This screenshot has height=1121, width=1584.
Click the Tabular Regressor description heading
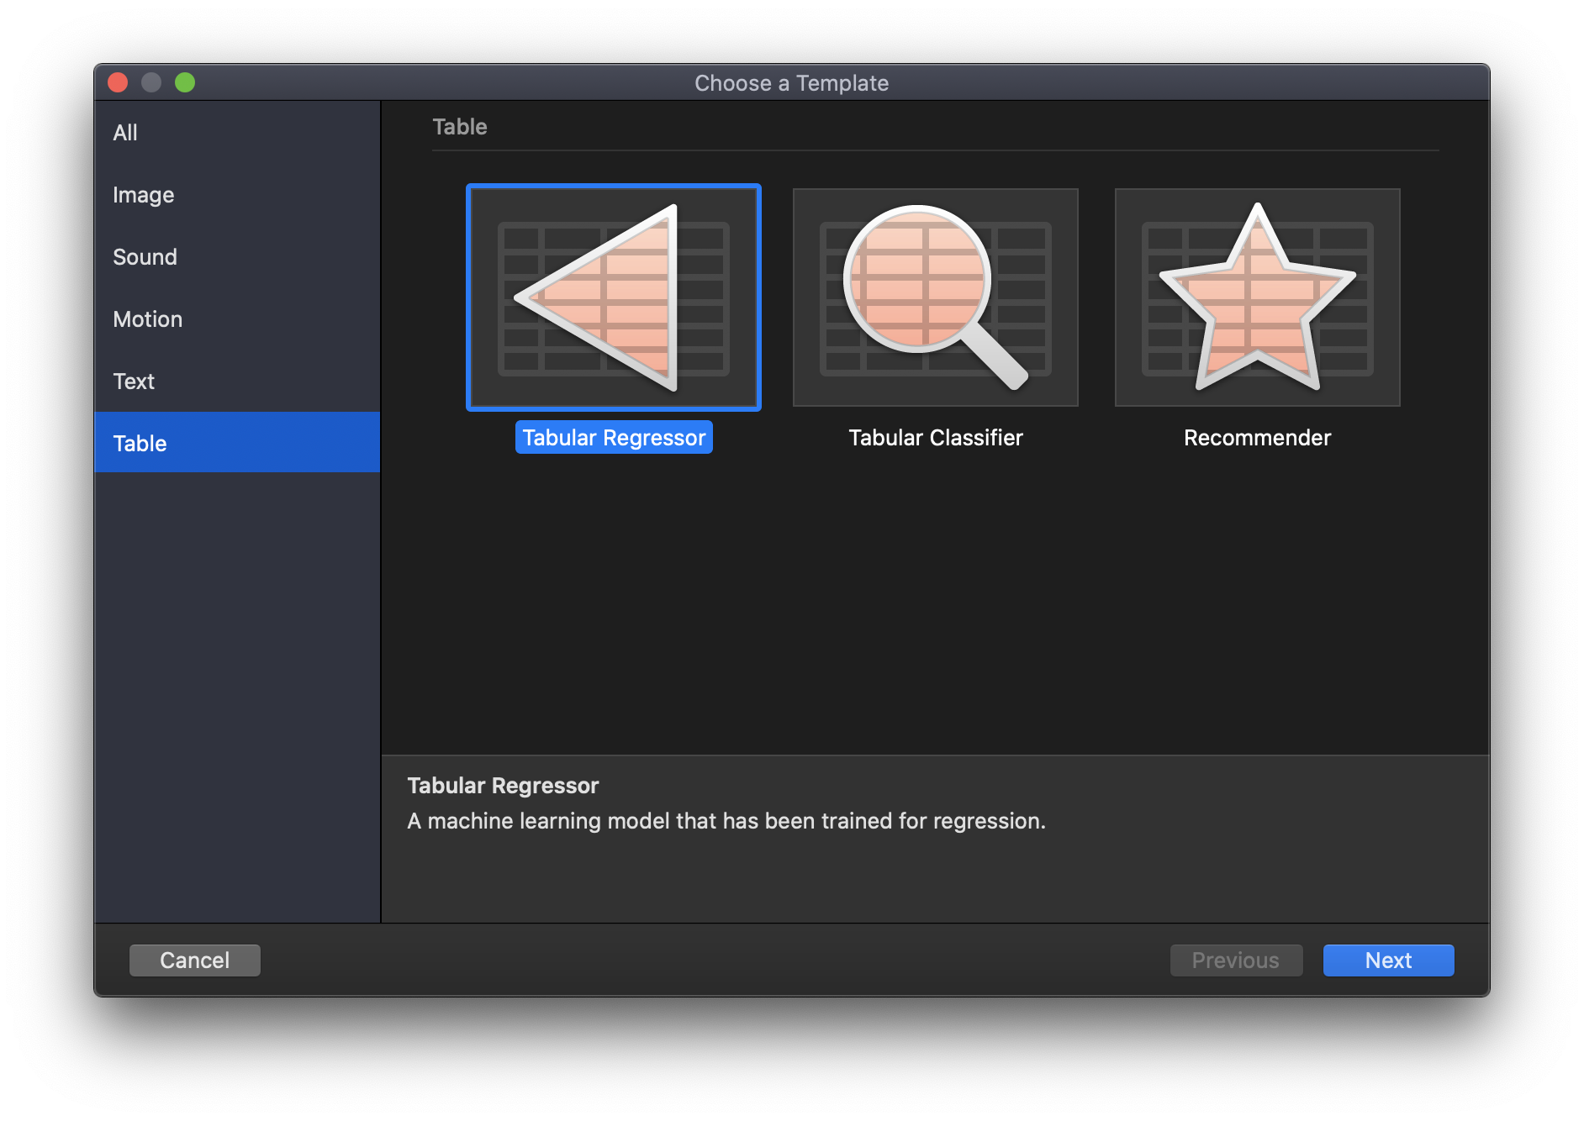503,786
